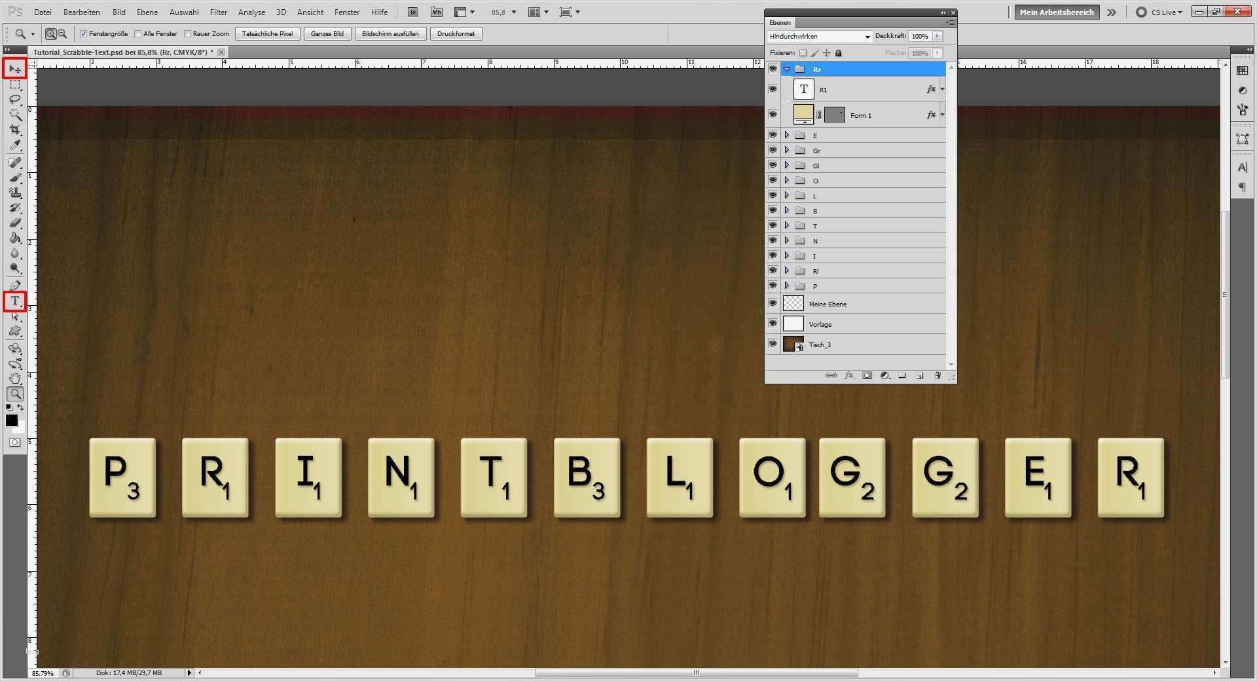Select the Paint Bucket tool
1257x681 pixels.
tap(15, 238)
